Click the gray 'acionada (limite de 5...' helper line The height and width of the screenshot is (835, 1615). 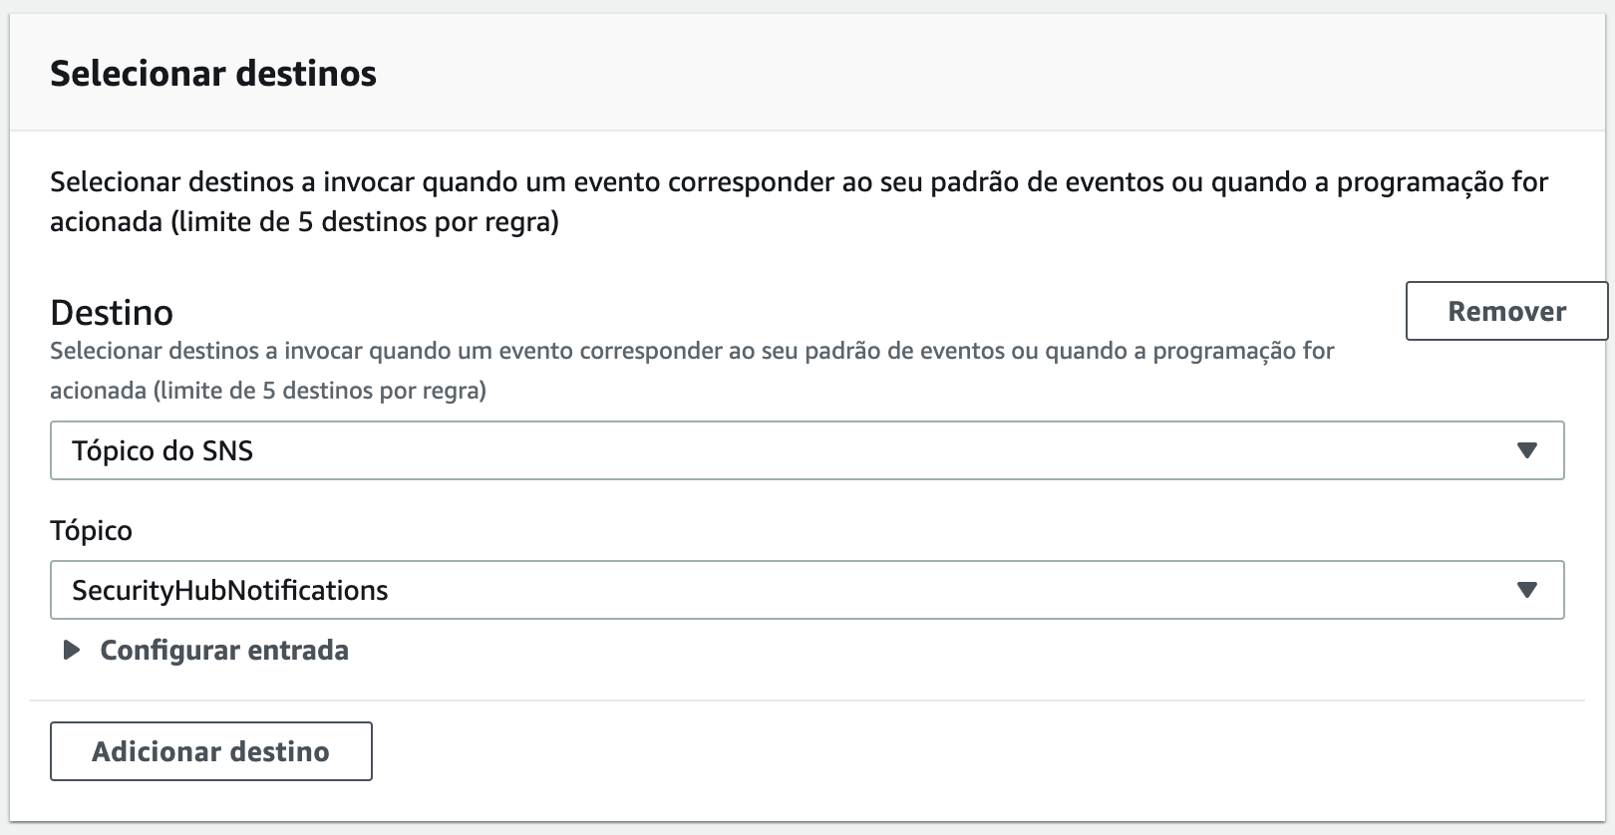click(x=267, y=391)
